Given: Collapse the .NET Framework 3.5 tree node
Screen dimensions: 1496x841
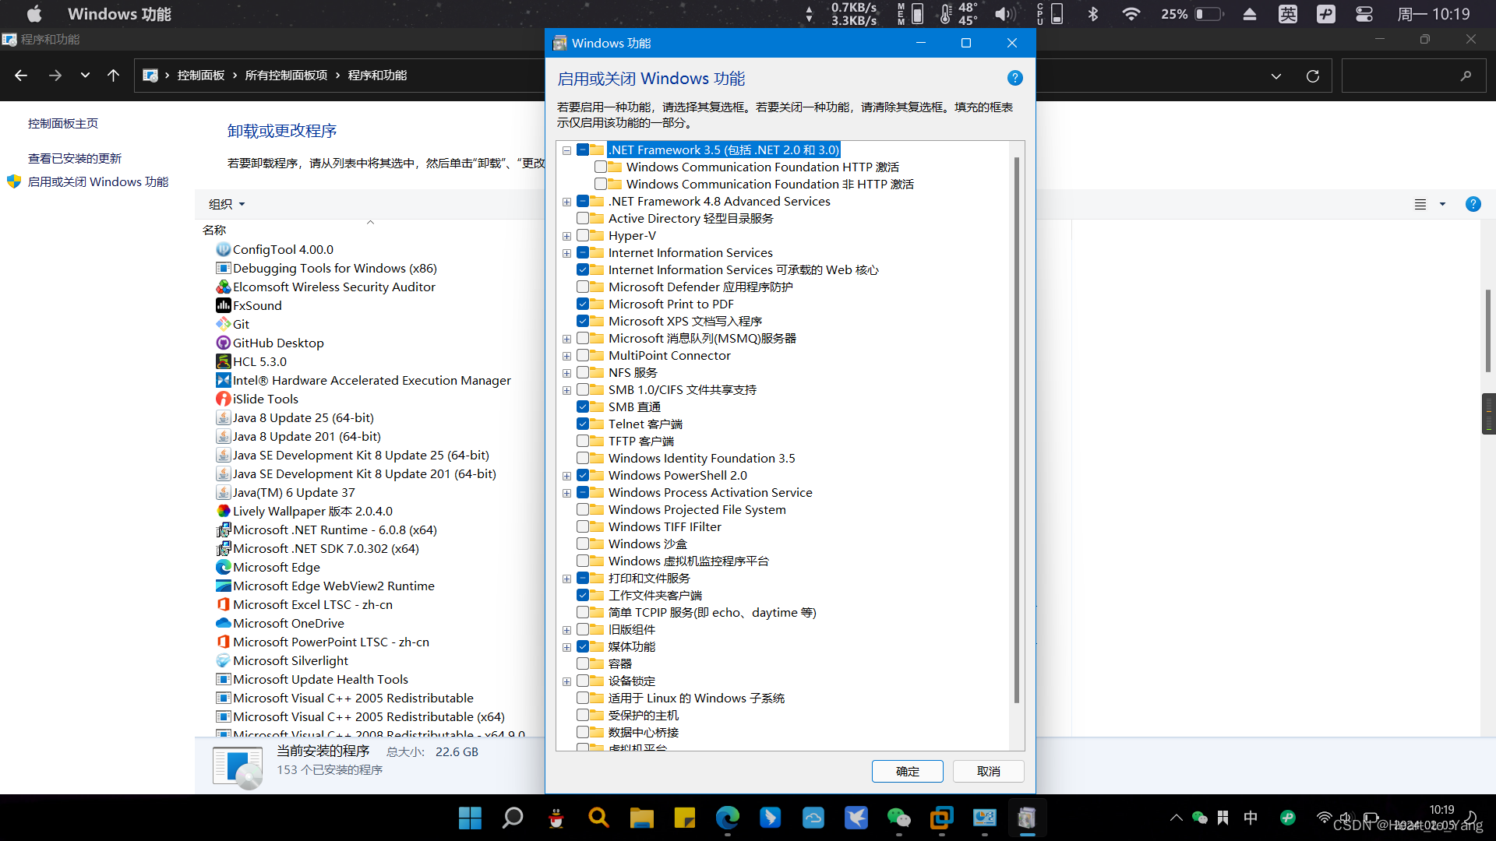Looking at the screenshot, I should click(566, 150).
